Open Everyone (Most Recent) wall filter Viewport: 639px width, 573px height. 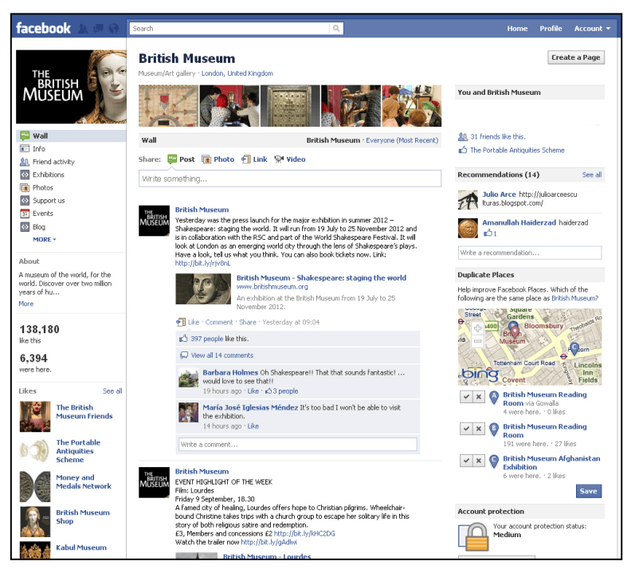click(402, 140)
